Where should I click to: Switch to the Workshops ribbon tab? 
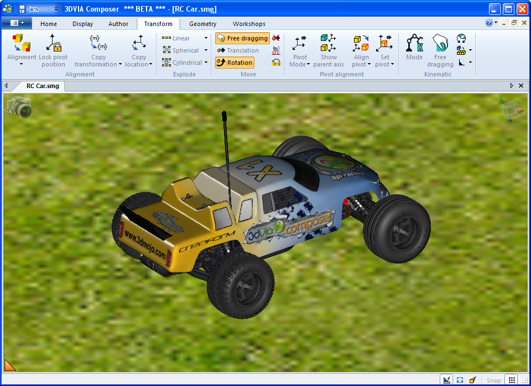[249, 24]
